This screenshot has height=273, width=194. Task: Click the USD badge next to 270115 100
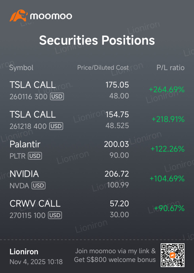[55, 216]
